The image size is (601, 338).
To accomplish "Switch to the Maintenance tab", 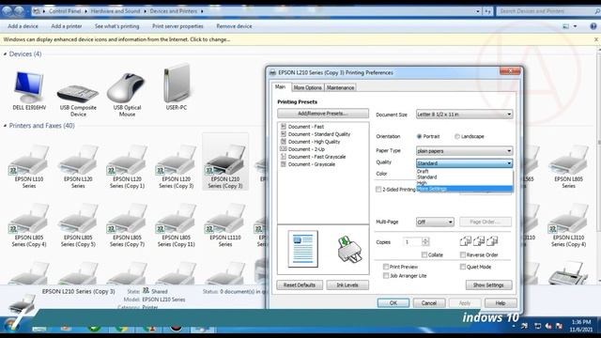I will click(x=340, y=87).
